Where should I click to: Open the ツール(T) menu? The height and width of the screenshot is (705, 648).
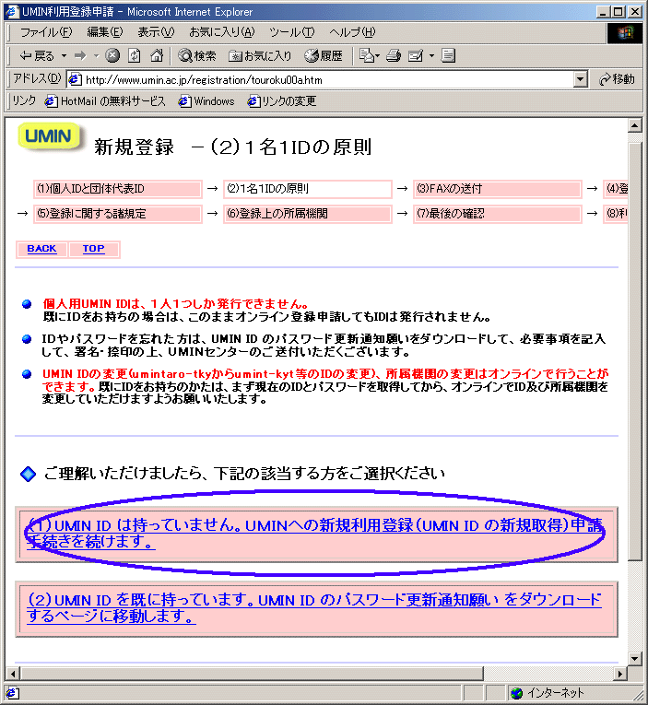(290, 32)
